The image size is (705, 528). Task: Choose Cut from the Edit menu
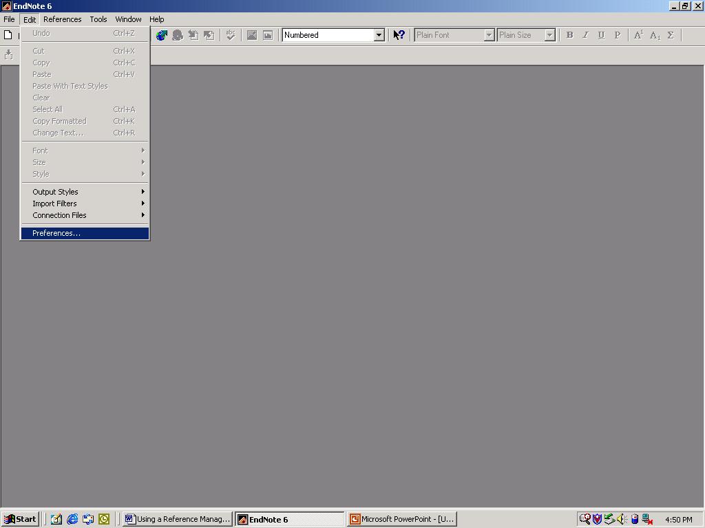pyautogui.click(x=85, y=51)
